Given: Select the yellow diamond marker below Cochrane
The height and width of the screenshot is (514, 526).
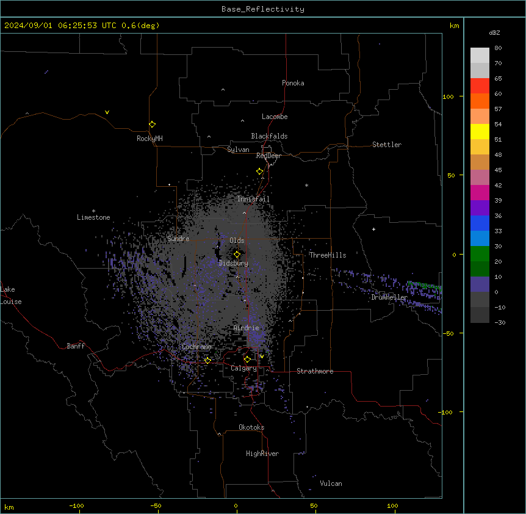Looking at the screenshot, I should pyautogui.click(x=207, y=360).
